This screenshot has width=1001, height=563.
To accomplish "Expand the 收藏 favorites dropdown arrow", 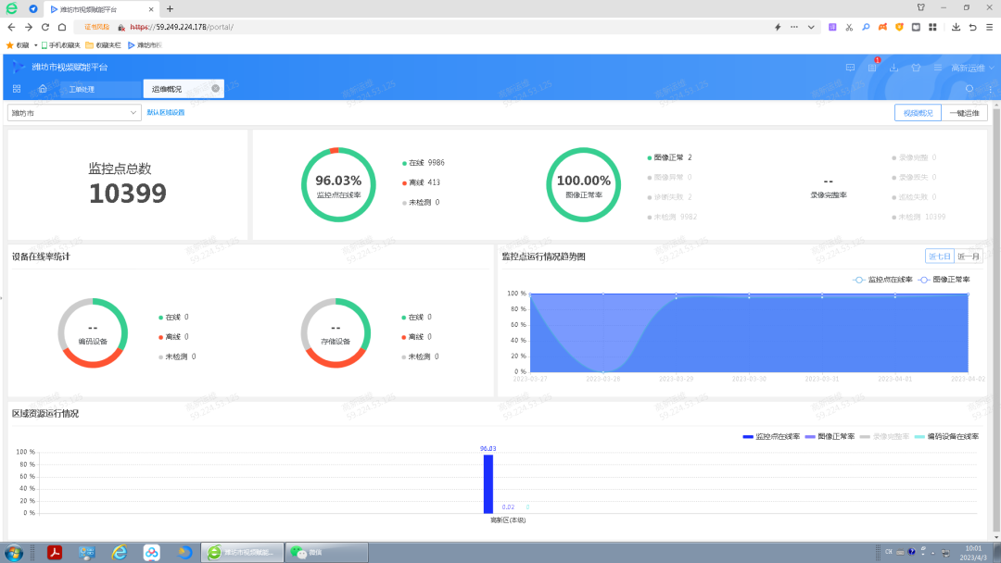I will click(36, 45).
